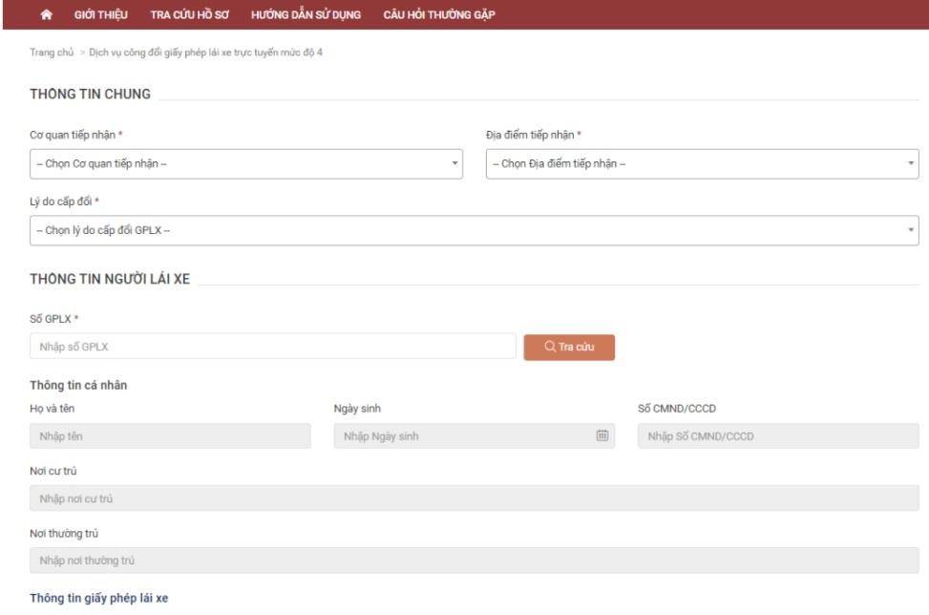This screenshot has width=929, height=615.
Task: Click the Thông tin giấy phép lái xe heading
Action: [99, 598]
